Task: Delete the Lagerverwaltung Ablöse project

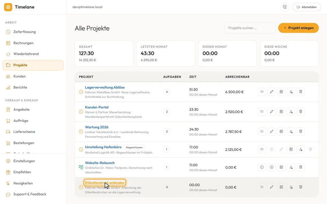Action: coord(301,91)
